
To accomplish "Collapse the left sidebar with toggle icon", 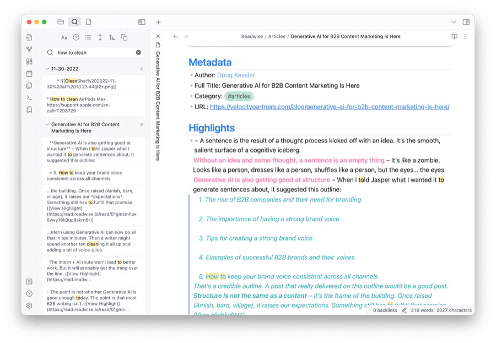I will pyautogui.click(x=142, y=22).
